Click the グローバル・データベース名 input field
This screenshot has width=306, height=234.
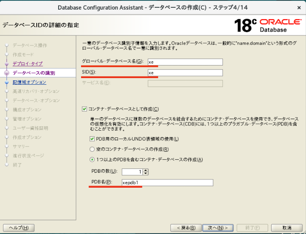(x=185, y=62)
